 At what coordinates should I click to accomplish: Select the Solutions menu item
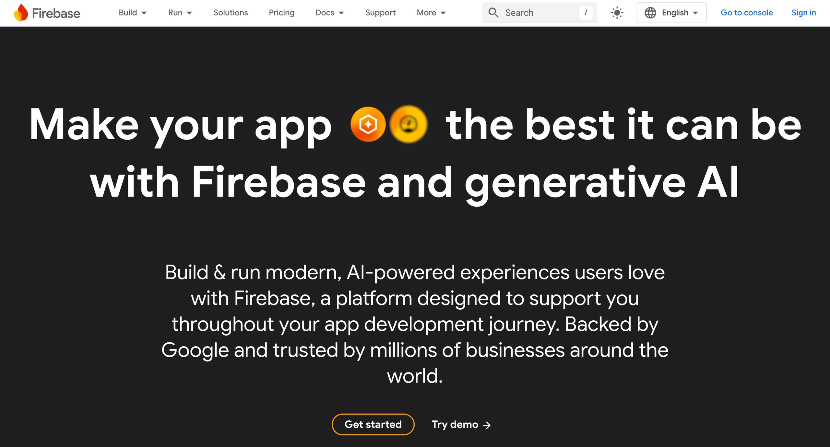[x=231, y=13]
